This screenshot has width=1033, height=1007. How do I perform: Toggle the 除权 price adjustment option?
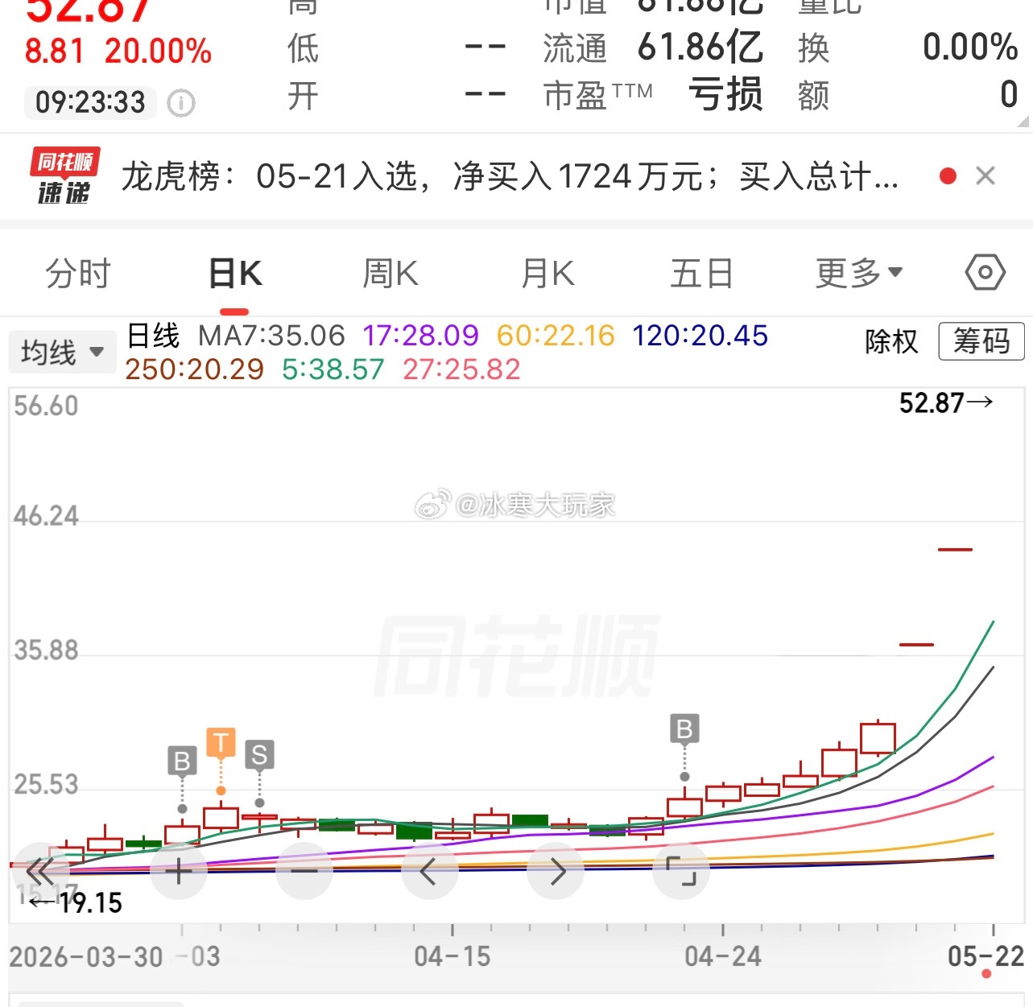(891, 341)
